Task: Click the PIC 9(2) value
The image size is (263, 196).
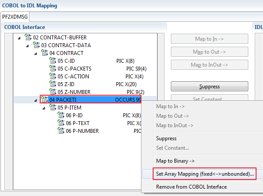Action: coord(135,92)
